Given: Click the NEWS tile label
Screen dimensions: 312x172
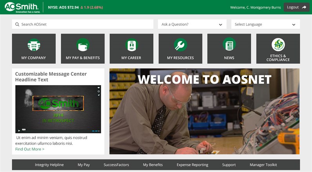Looking at the screenshot, I should tap(229, 58).
